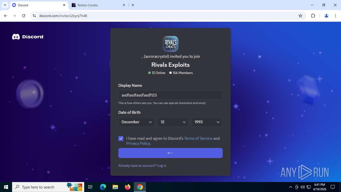341x192 pixels.
Task: Open the year dropdown showing 1993
Action: click(x=207, y=122)
